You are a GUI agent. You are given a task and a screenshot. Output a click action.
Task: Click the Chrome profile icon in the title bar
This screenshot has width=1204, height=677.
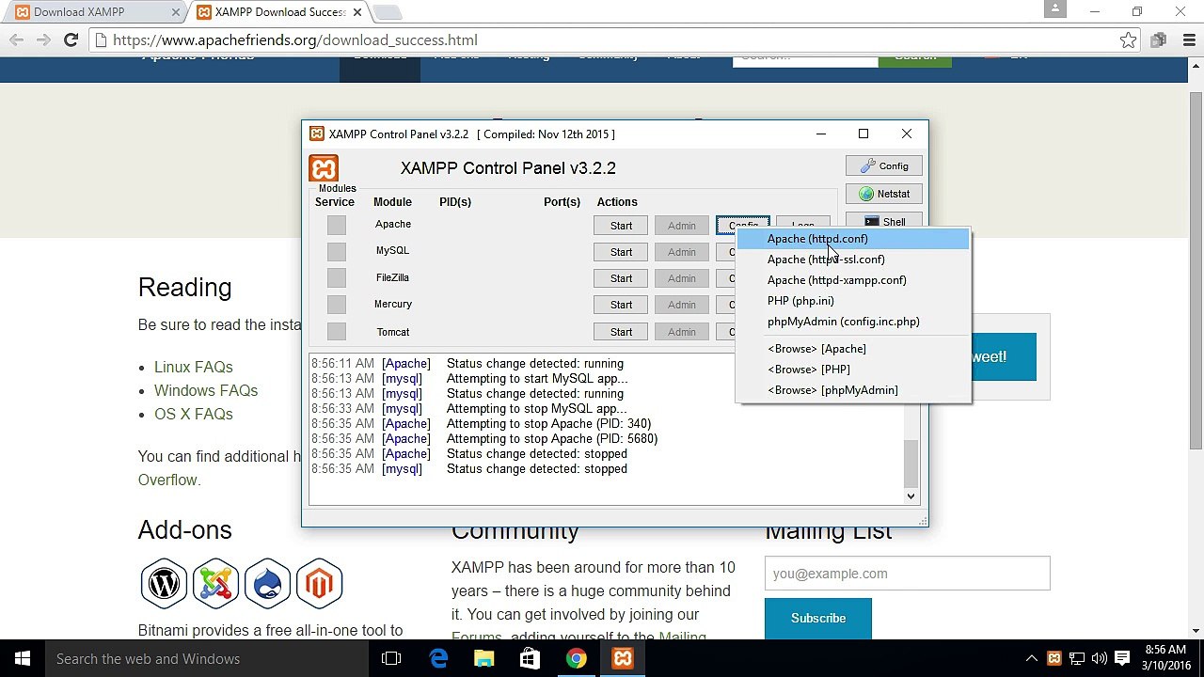pos(1055,9)
